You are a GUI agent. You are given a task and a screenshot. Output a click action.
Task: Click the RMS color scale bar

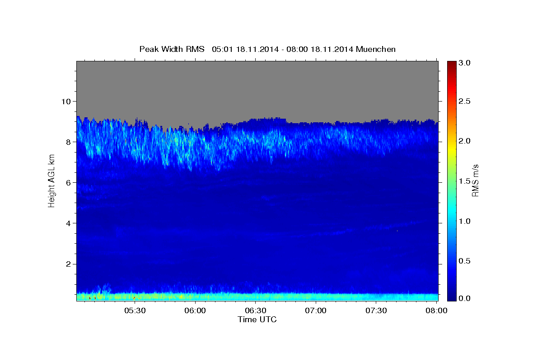pos(452,180)
